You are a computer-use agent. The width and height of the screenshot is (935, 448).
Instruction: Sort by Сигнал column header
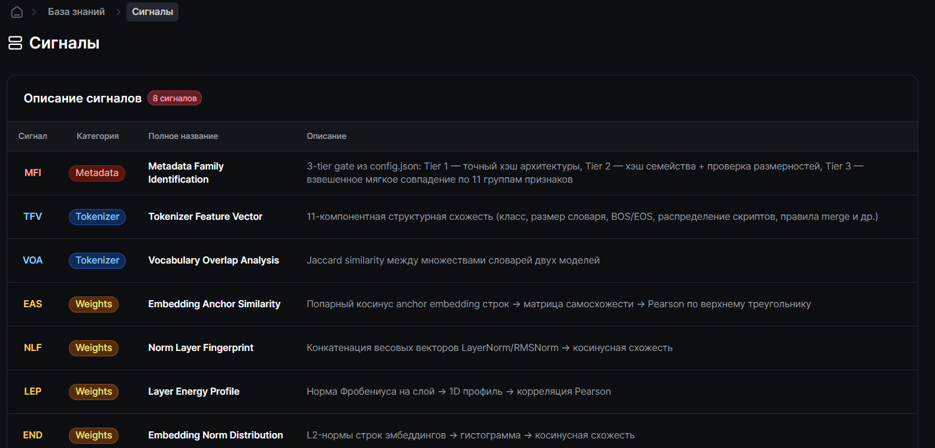[33, 136]
